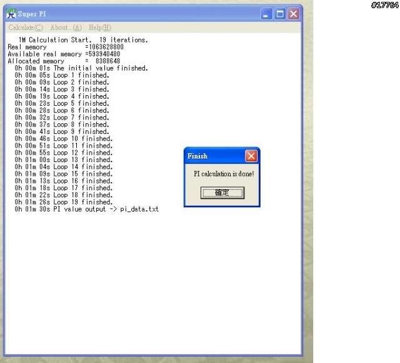Screen dimensions: 400x363
Task: Click the 'Loop 15 finished.' line
Action: [x=64, y=174]
